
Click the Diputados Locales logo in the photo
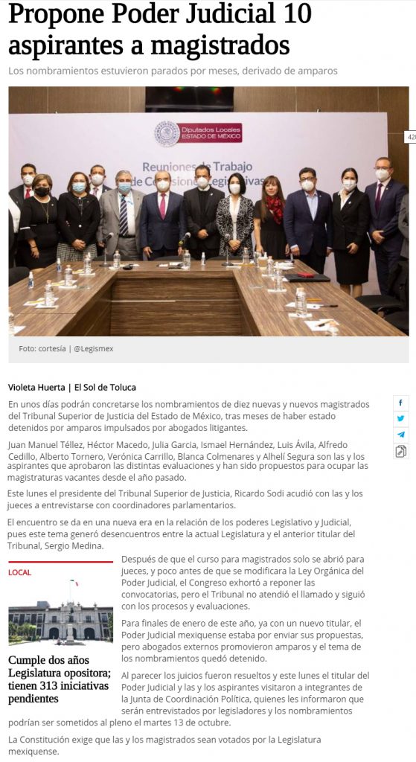pyautogui.click(x=198, y=133)
